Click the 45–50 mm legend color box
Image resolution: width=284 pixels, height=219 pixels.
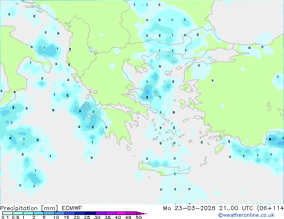[x=132, y=213]
